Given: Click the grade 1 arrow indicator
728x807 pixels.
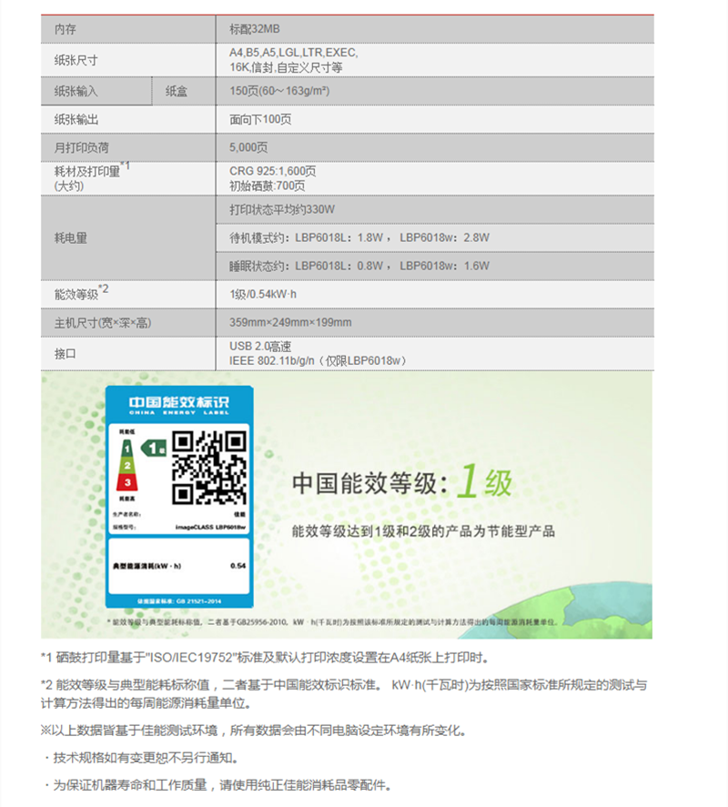Looking at the screenshot, I should (x=154, y=448).
